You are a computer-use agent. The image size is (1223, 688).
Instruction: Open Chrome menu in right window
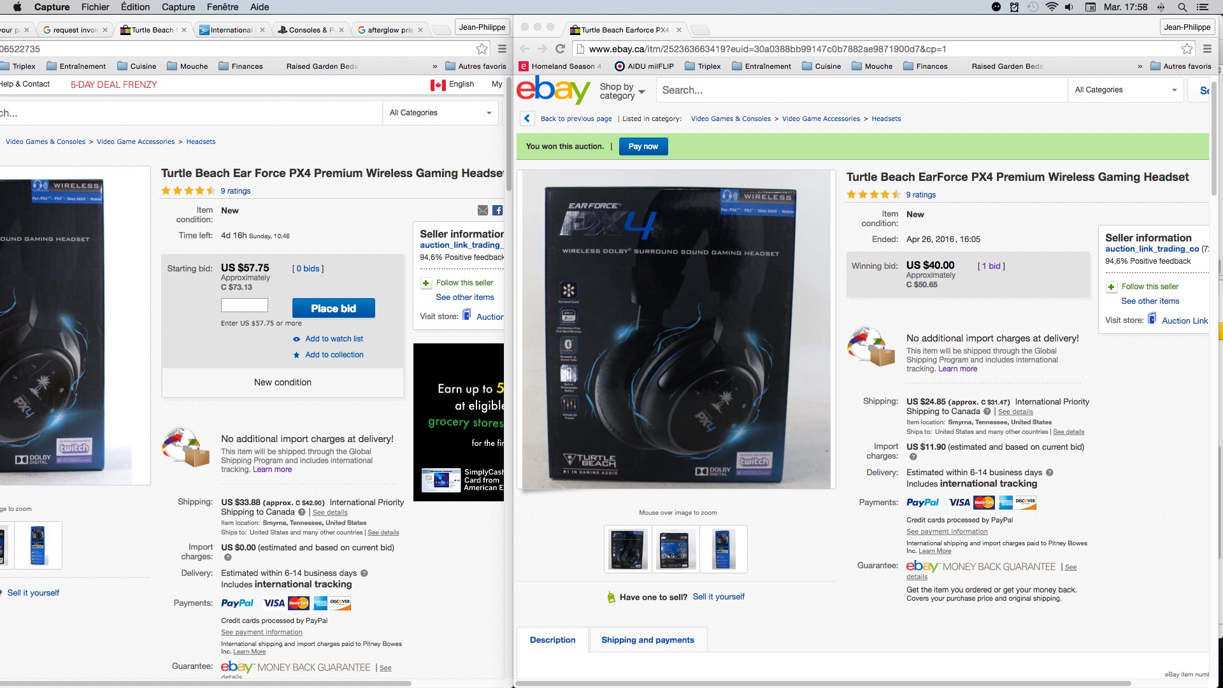pyautogui.click(x=1207, y=49)
